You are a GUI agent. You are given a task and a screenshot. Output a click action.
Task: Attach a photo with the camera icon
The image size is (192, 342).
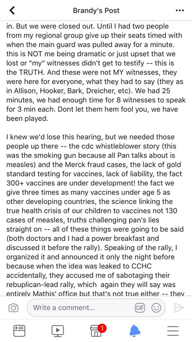click(x=13, y=308)
